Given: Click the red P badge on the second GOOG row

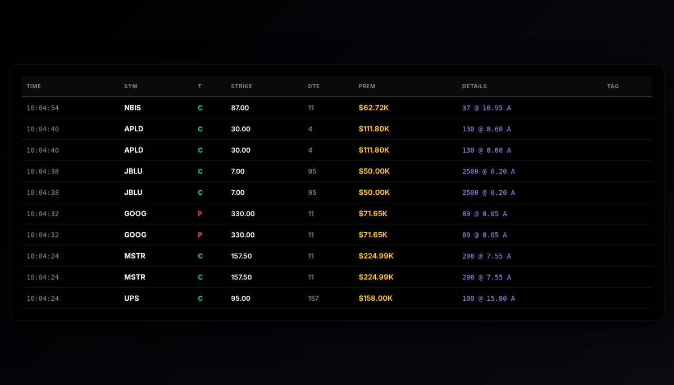Looking at the screenshot, I should pos(200,235).
